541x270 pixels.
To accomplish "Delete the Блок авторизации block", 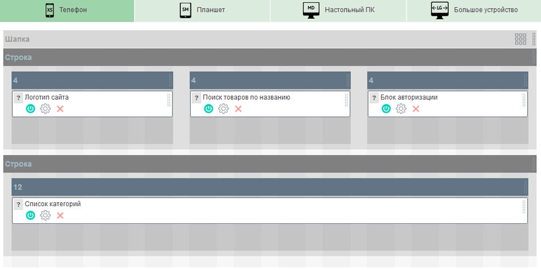I will [x=416, y=109].
